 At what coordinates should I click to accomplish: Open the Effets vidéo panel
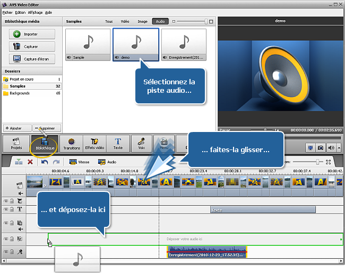coord(94,143)
